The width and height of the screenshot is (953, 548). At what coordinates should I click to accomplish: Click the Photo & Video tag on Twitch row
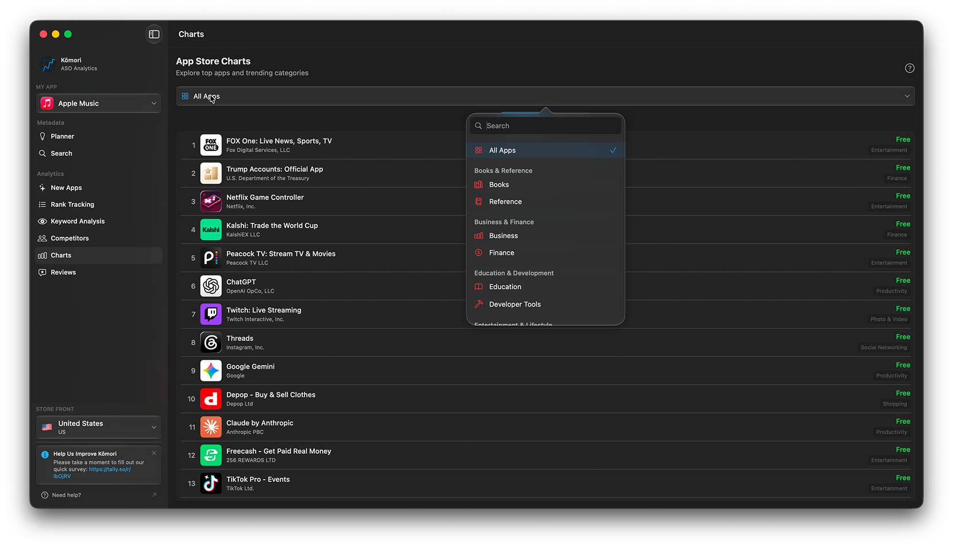889,319
